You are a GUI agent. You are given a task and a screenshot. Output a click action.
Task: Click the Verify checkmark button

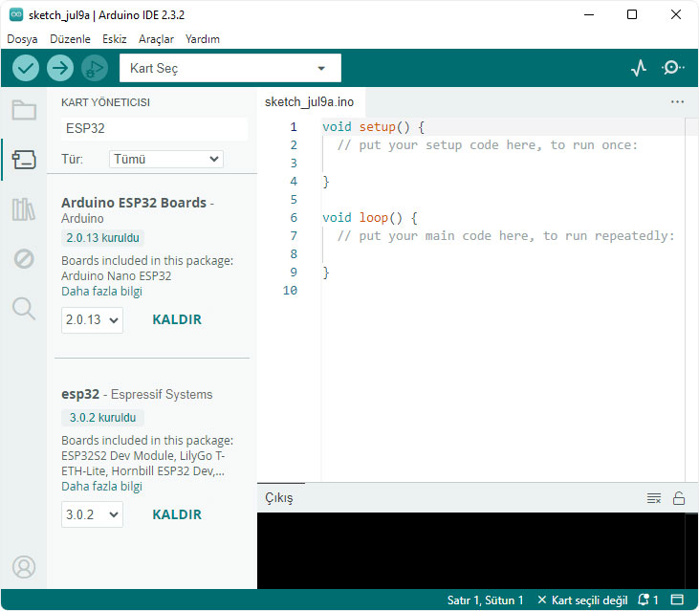click(x=26, y=68)
